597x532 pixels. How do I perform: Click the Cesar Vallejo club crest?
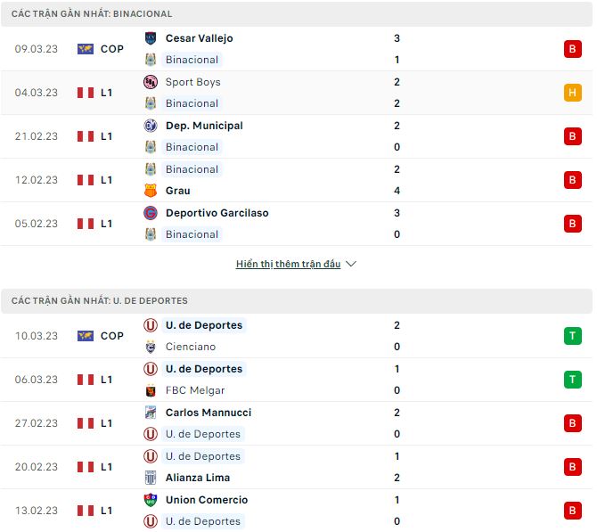151,38
